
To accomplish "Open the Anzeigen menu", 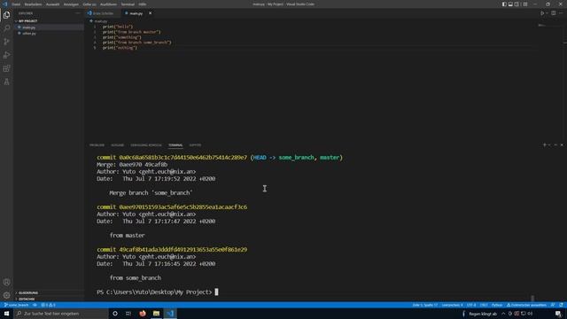I will point(71,4).
